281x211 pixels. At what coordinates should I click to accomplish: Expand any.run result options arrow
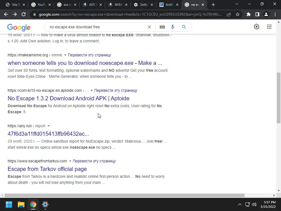click(48, 126)
